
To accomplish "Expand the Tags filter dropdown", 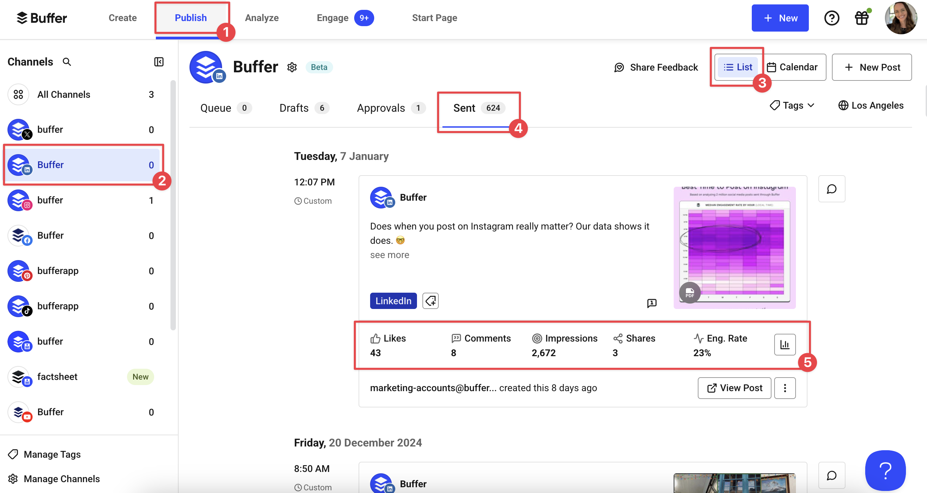I will [792, 106].
